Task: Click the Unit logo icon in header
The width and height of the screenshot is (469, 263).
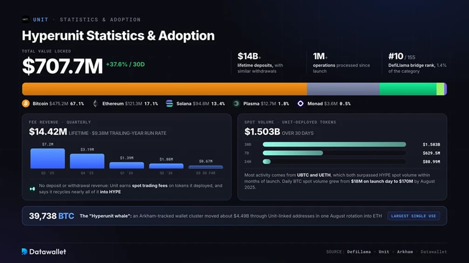Action: (26, 20)
